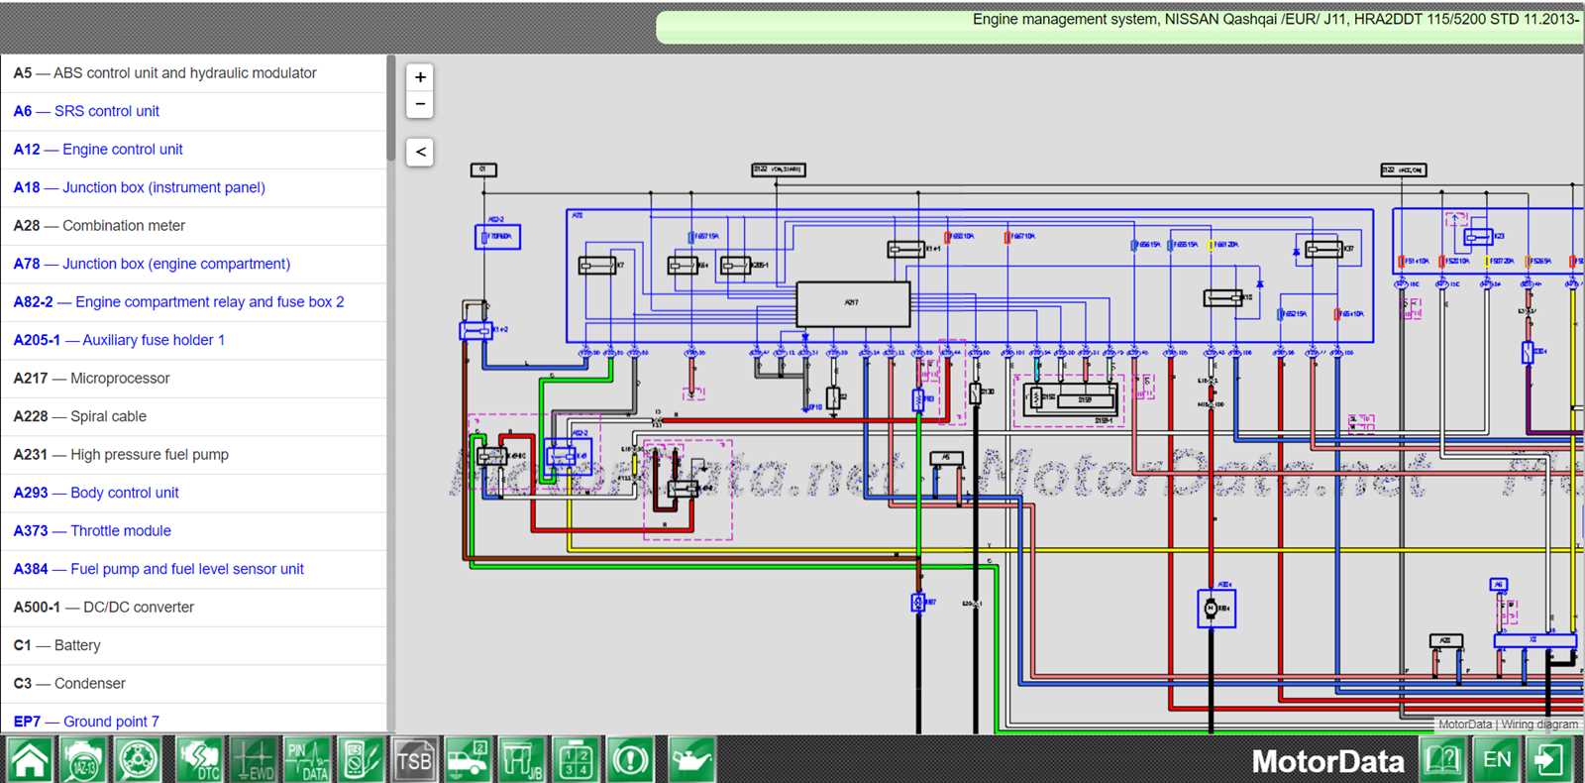
Task: Switch language with the EN button
Action: click(x=1497, y=760)
